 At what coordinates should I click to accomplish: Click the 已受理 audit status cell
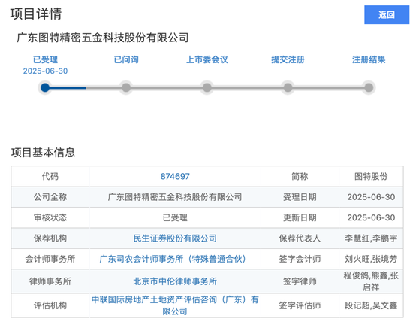tap(175, 217)
